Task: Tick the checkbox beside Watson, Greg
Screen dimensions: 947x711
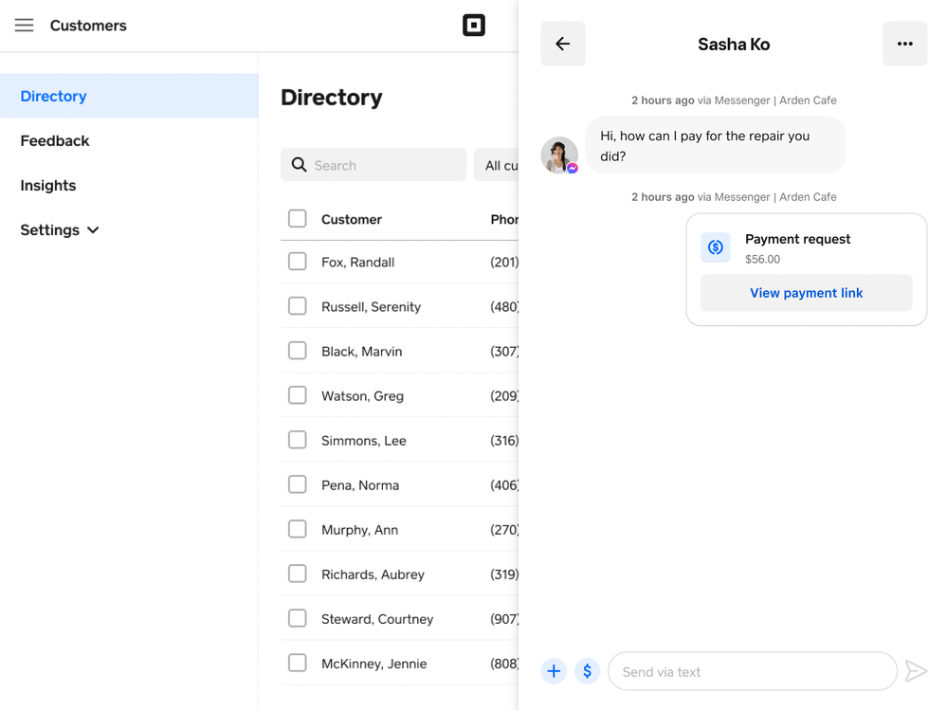Action: [x=297, y=395]
